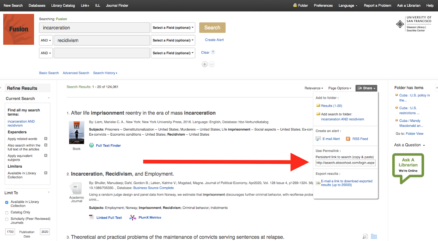Click the permalink URL text field
Viewport: 438px width, 241px height.
345,163
